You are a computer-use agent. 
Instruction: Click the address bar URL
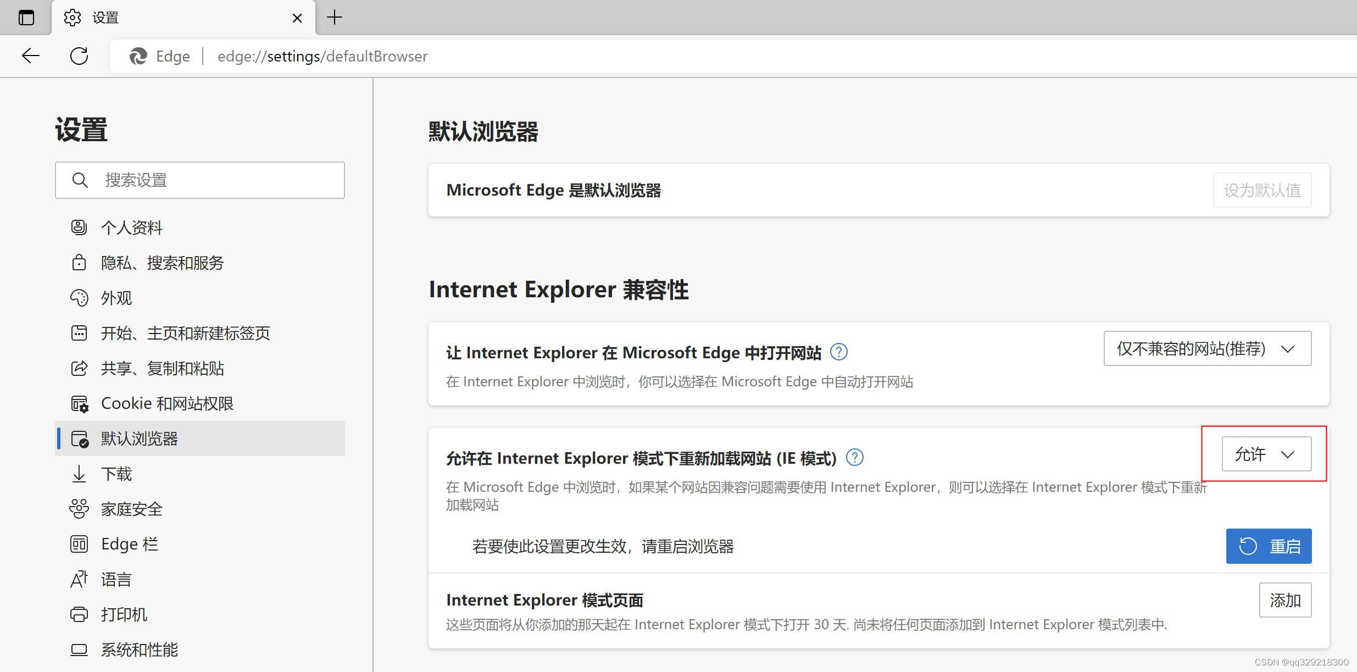click(322, 56)
